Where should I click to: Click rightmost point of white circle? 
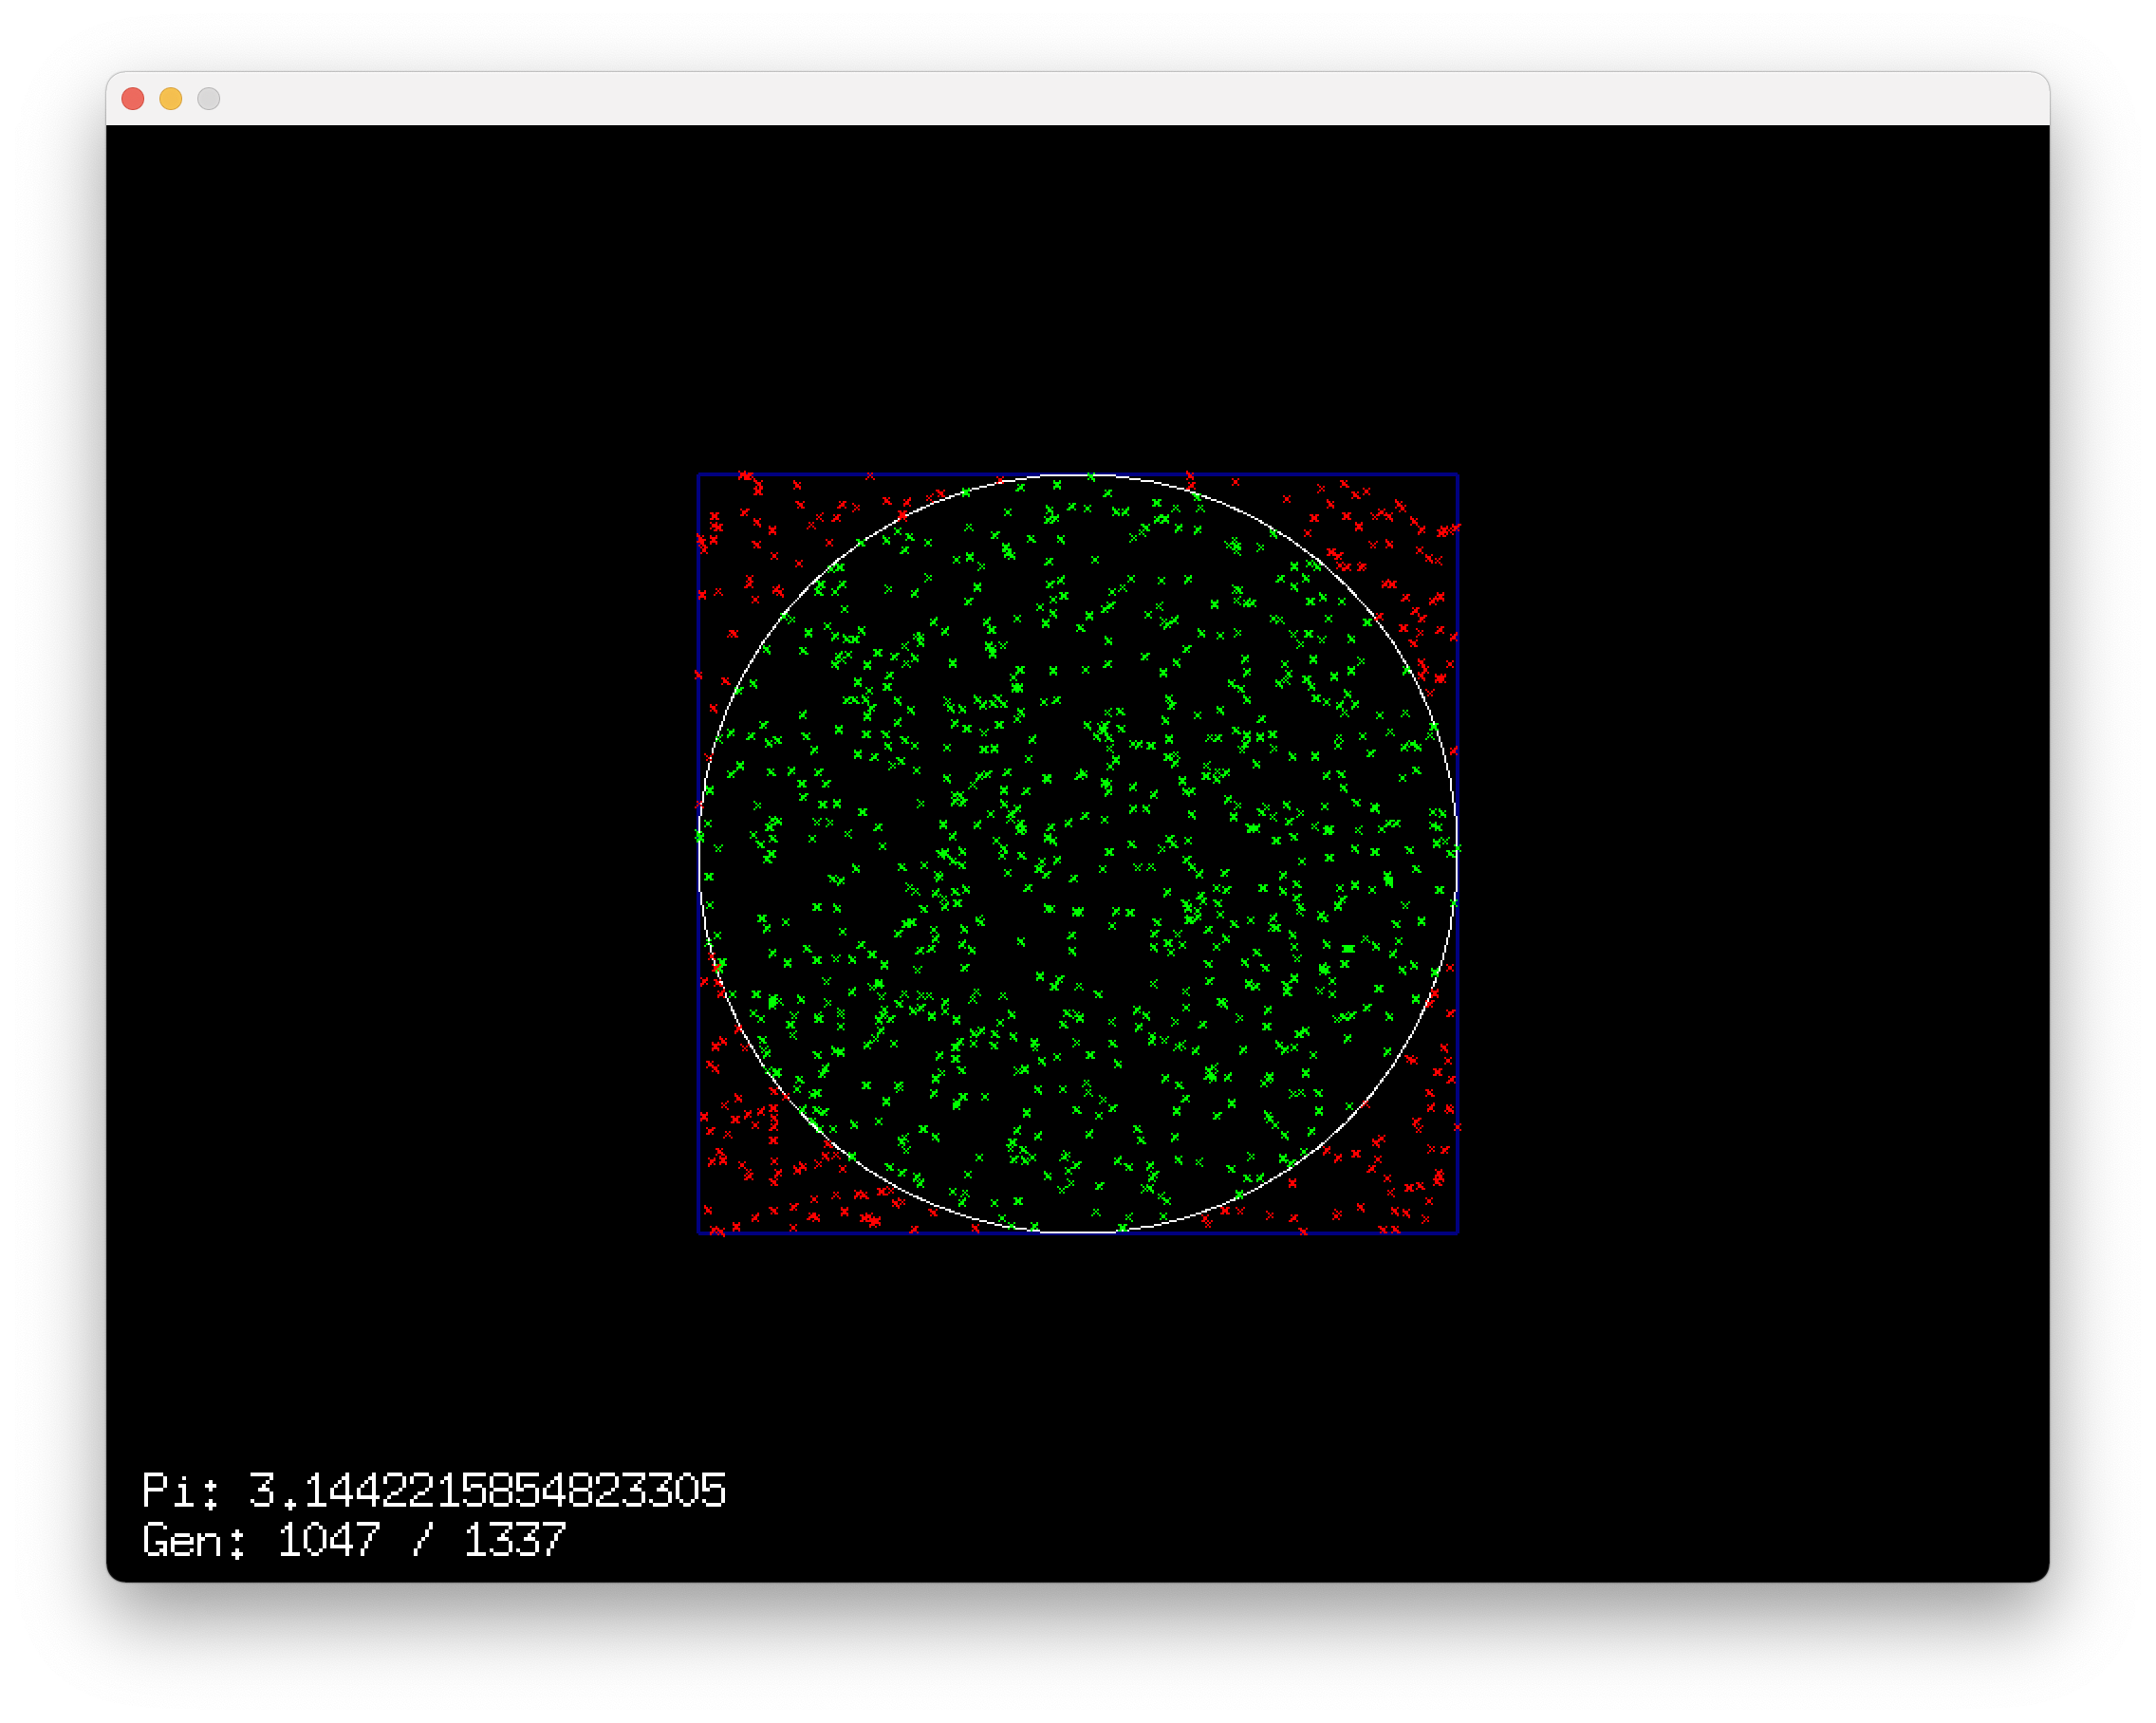click(x=1457, y=854)
